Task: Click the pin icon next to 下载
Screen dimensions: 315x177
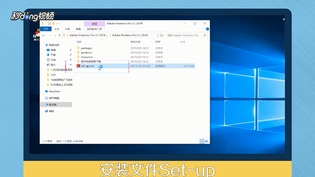Action: pos(70,55)
